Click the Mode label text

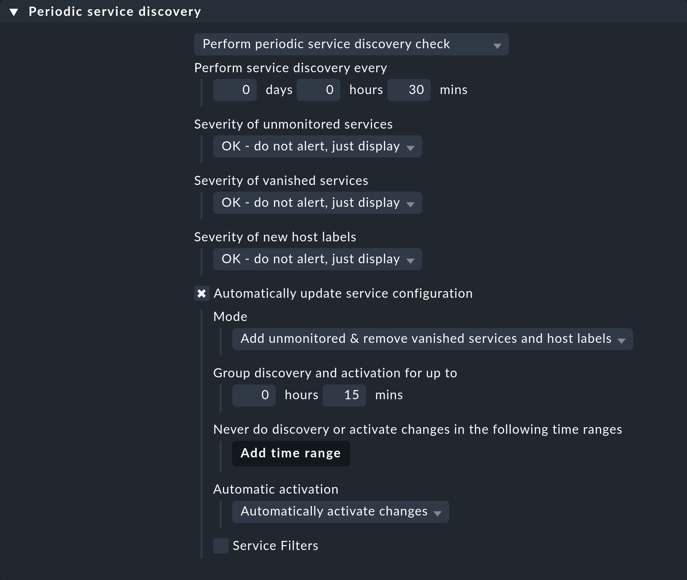coord(230,317)
